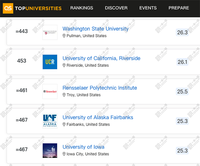200x166 pixels.
Task: Click the University of Iowa logo
Action: 50,151
